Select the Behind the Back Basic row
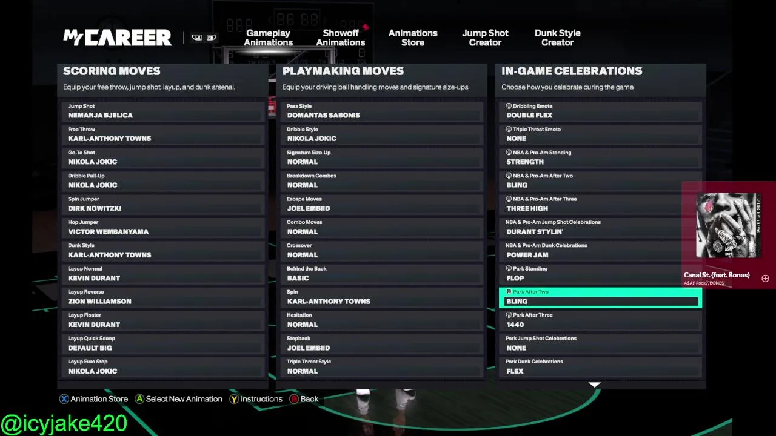This screenshot has width=776, height=436. click(382, 274)
